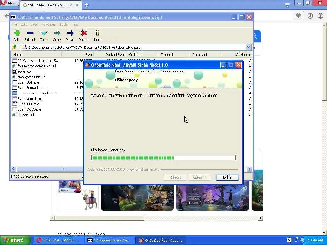
Task: Sort by Created column header
Action: coord(173,55)
